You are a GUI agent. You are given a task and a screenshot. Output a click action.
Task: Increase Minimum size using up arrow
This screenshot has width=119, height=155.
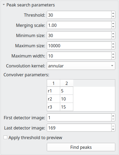[113, 34]
